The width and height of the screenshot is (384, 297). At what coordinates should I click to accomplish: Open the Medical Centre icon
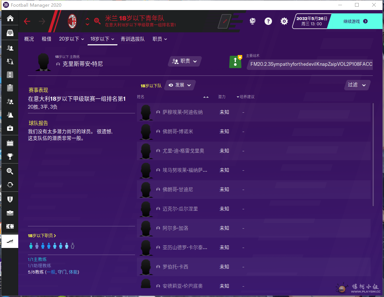(10, 128)
